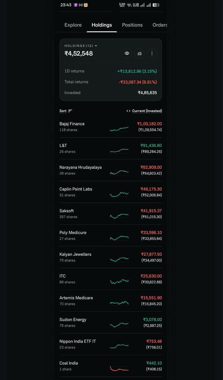The width and height of the screenshot is (223, 380).
Task: Tap the 118 shares label
Action: click(68, 130)
